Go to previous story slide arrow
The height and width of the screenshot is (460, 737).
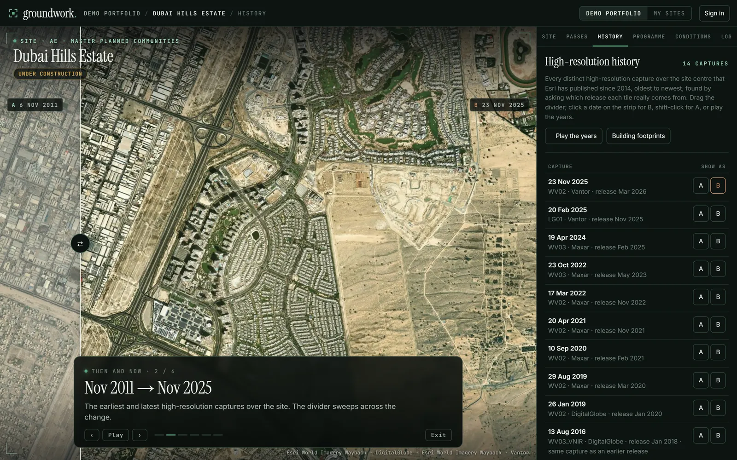tap(92, 435)
